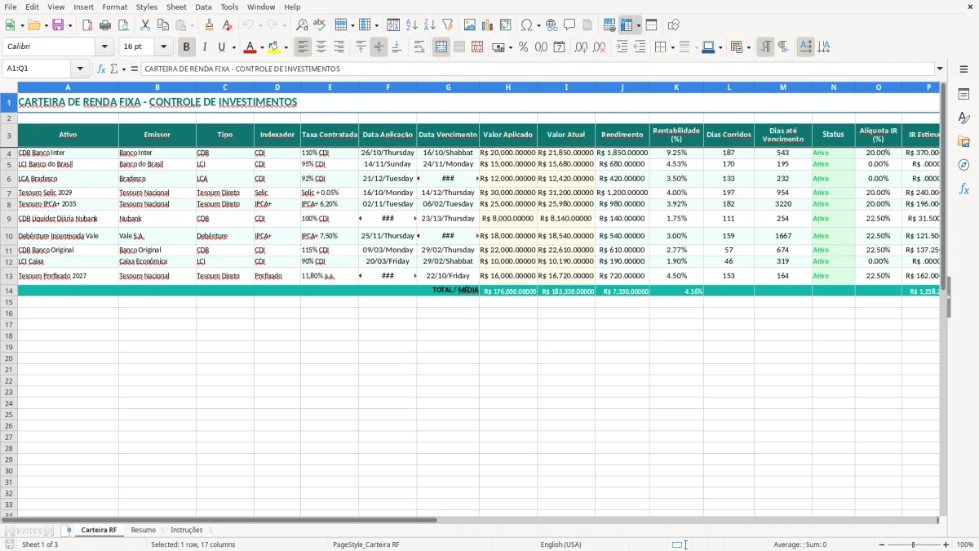Click the Clone Formatting paintbrush icon

click(x=209, y=25)
